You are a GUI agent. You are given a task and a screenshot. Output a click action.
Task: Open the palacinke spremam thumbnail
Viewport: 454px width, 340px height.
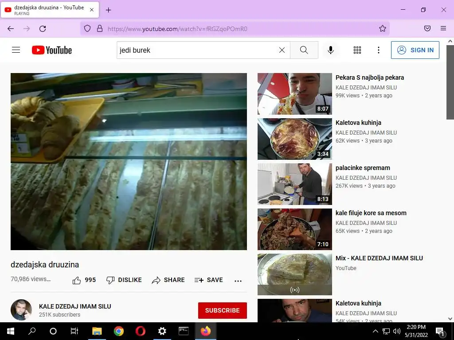tap(294, 184)
